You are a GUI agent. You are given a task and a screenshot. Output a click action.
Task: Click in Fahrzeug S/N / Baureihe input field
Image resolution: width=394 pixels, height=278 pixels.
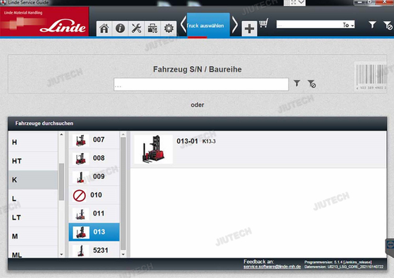(x=201, y=84)
